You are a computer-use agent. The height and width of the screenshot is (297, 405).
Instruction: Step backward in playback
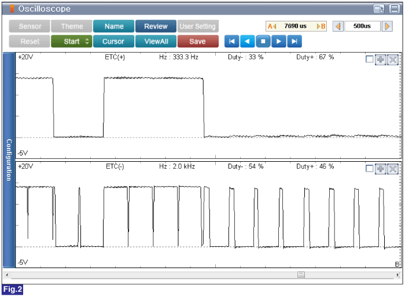248,41
